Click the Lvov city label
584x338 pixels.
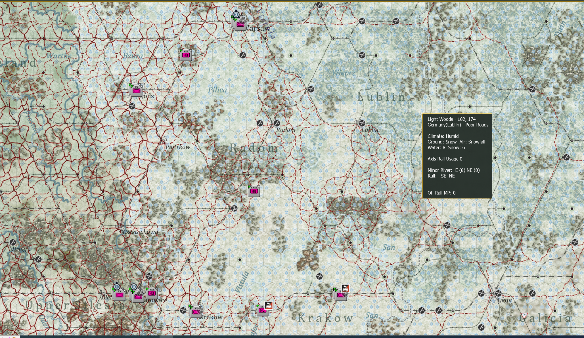point(505,300)
